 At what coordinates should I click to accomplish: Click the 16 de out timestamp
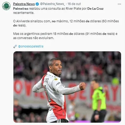click(x=74, y=4)
